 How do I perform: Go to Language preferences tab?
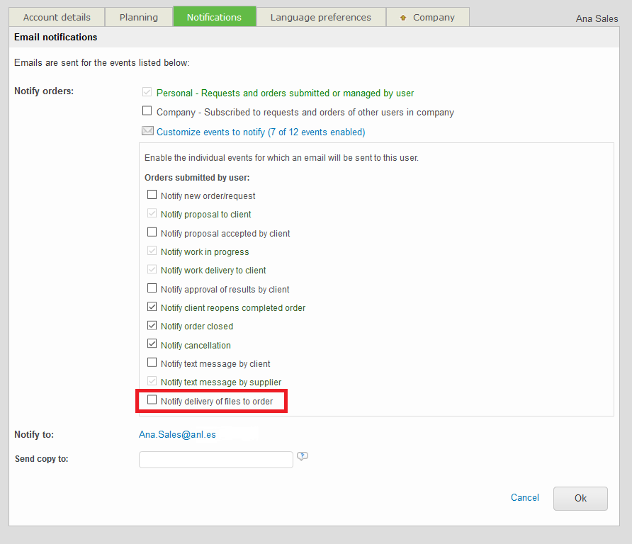tap(320, 17)
